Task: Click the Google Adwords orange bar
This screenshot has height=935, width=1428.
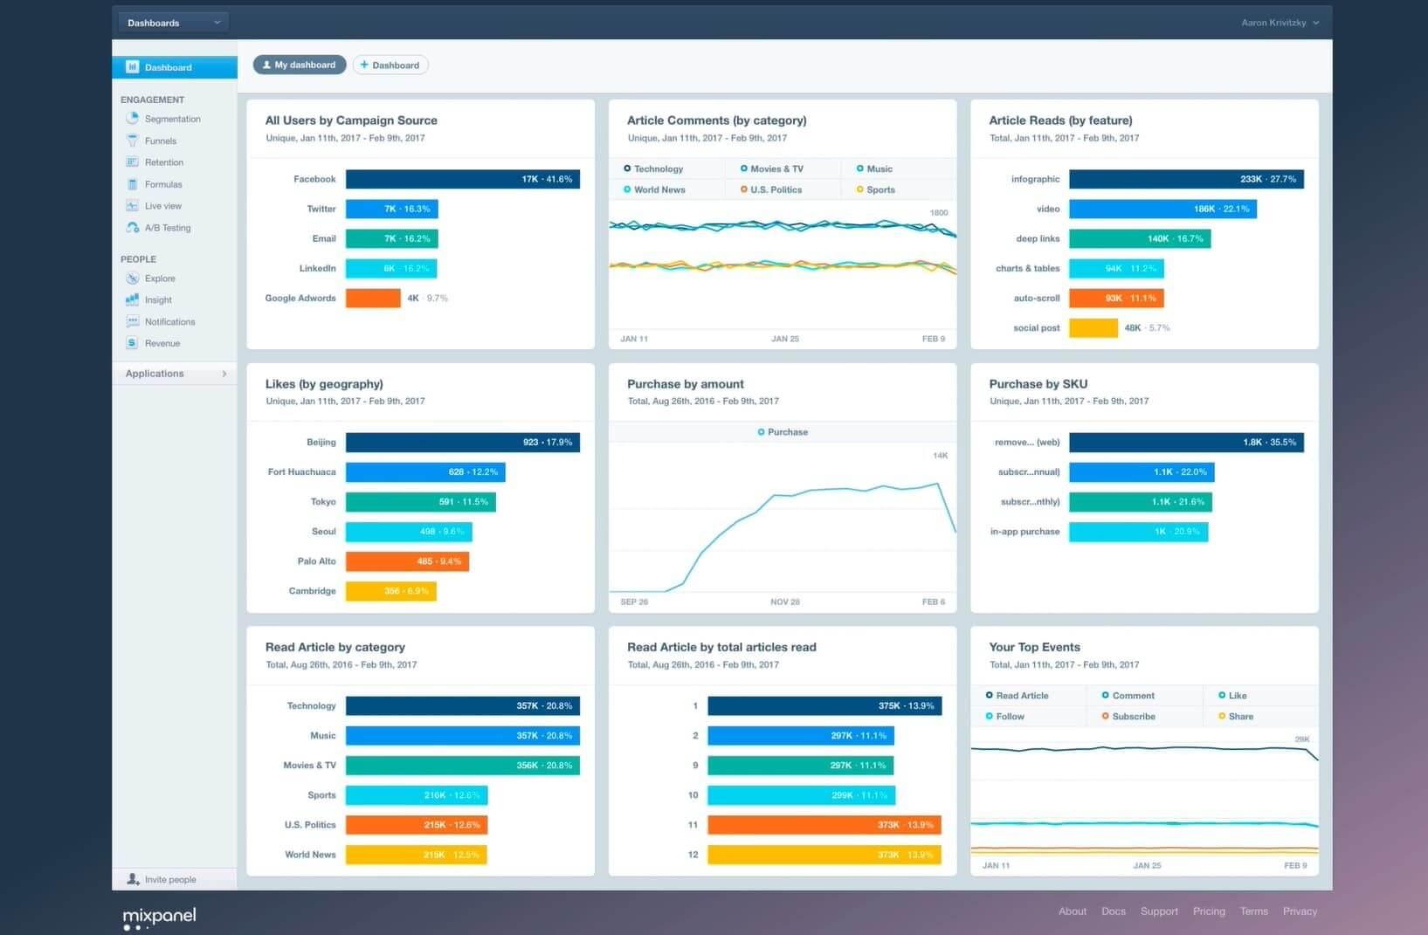Action: click(x=373, y=298)
